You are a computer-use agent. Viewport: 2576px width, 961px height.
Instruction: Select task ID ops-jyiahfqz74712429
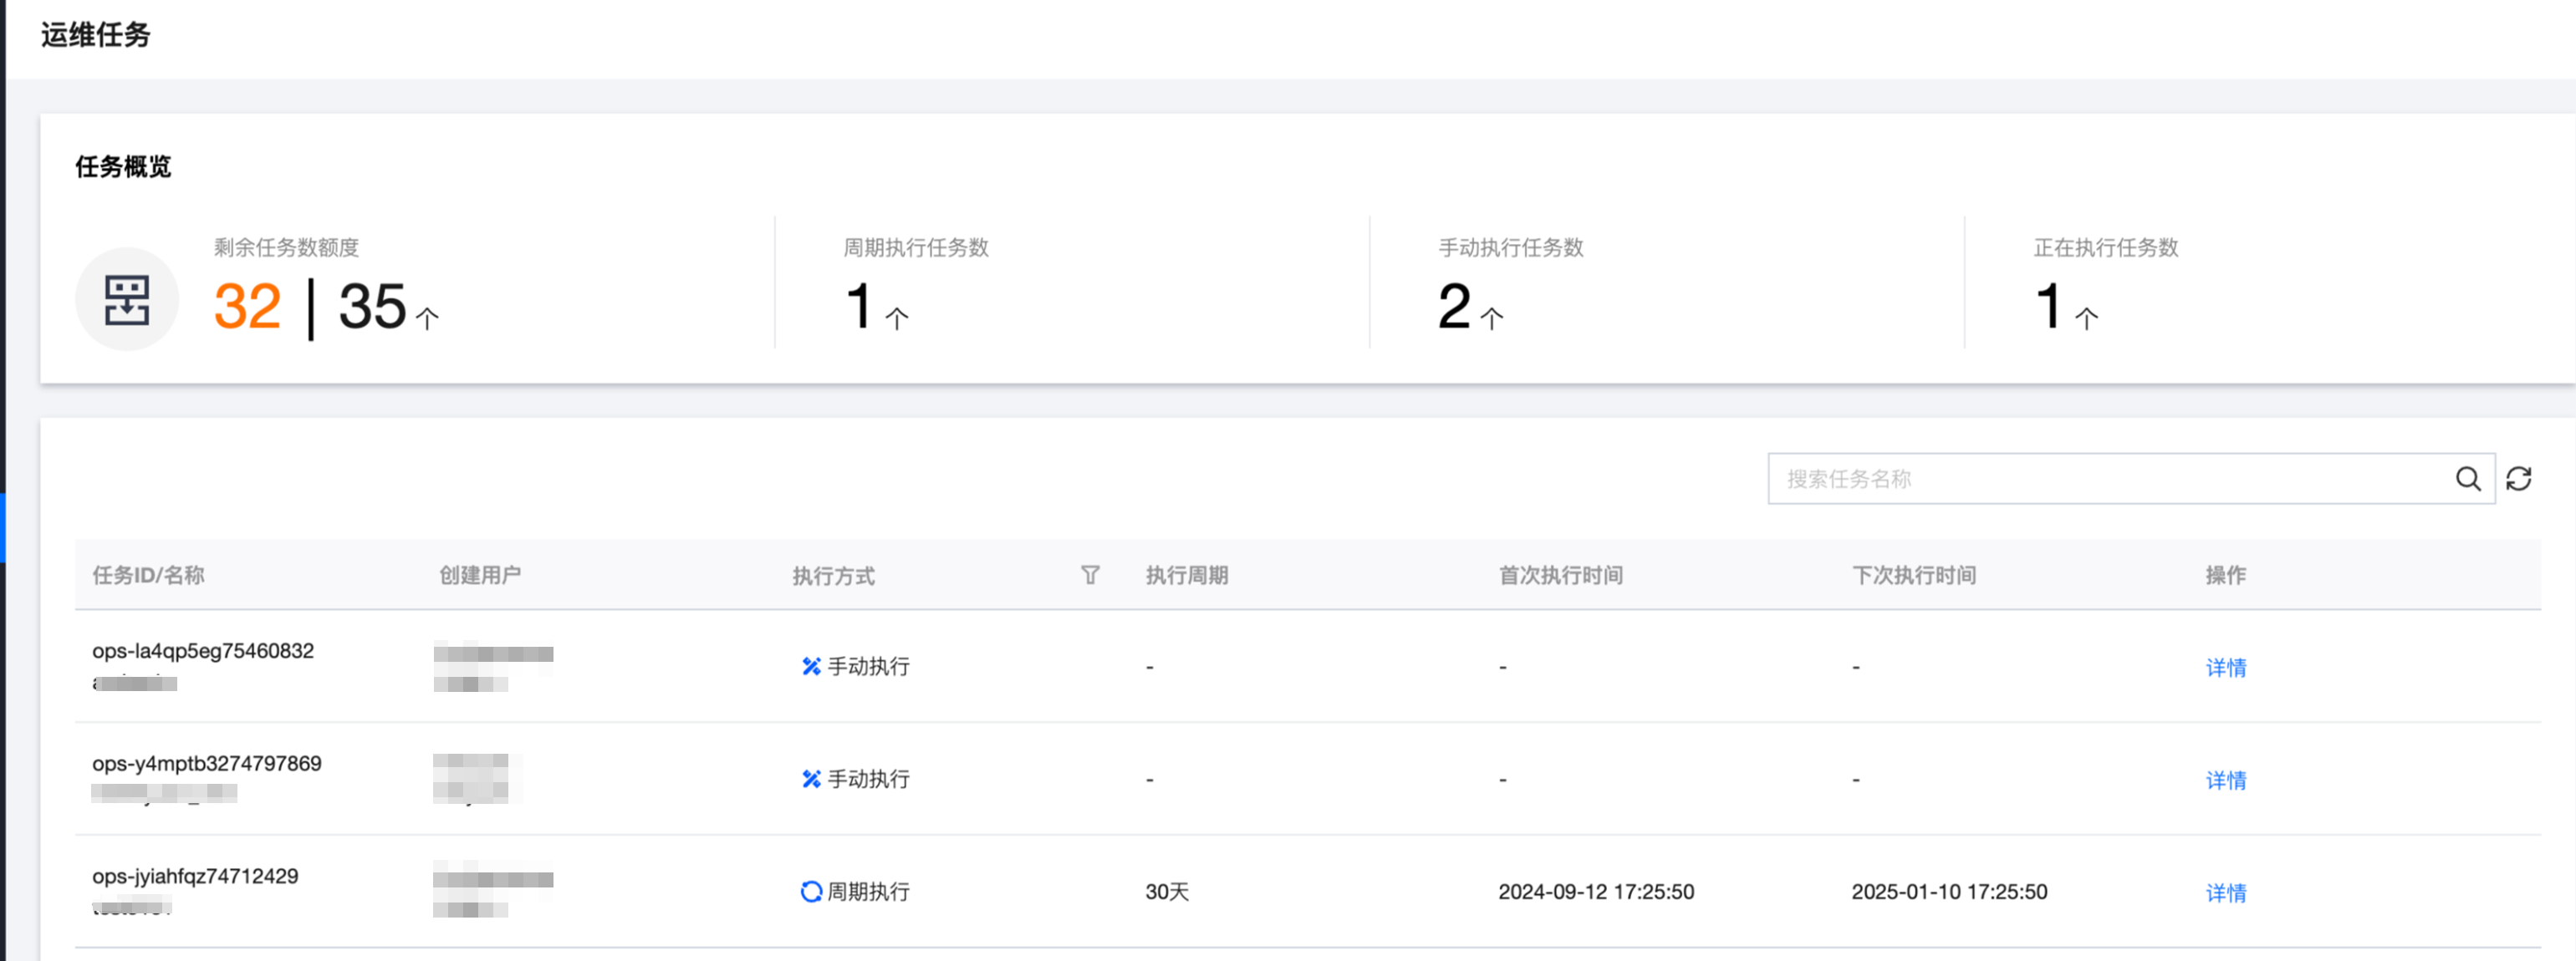pyautogui.click(x=195, y=876)
